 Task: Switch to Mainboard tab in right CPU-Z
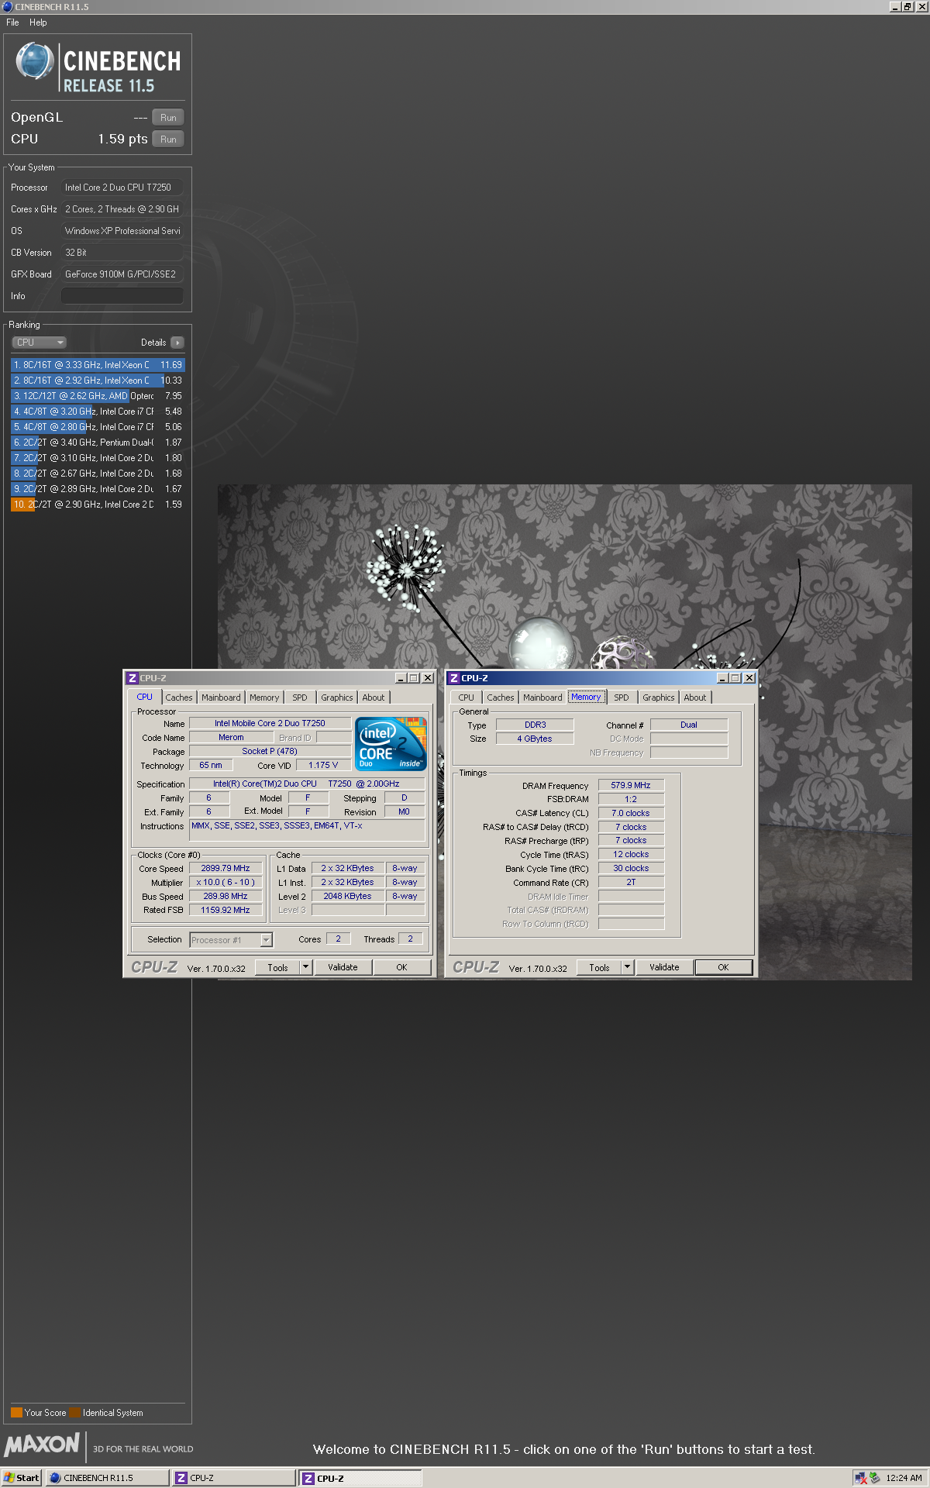pos(542,697)
